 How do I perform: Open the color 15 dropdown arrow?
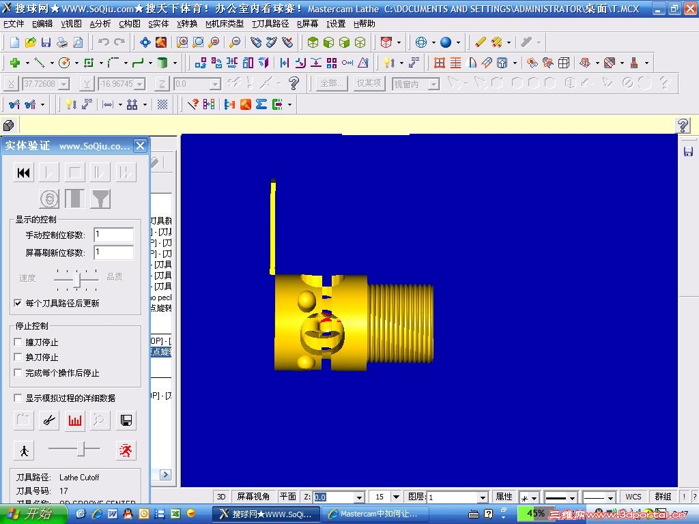[396, 497]
